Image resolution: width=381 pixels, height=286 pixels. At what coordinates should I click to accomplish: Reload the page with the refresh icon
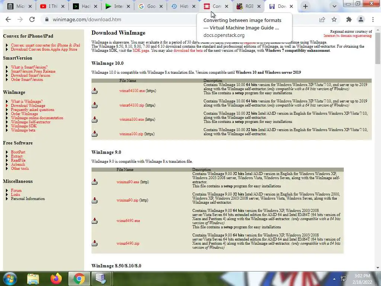(32, 19)
